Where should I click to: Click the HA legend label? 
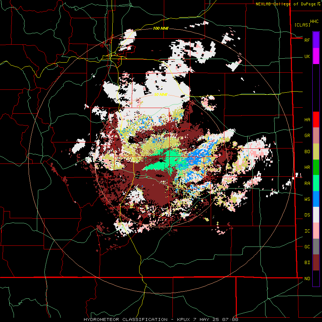click(307, 120)
